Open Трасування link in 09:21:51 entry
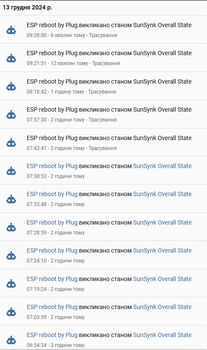Screen dimensions: 207x350 point(106,63)
